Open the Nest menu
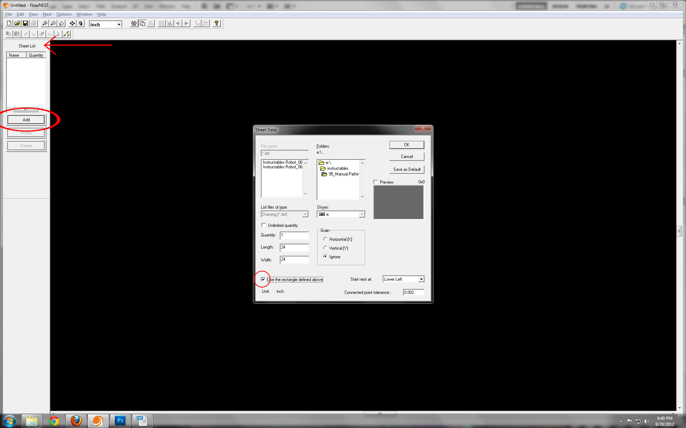Viewport: 686px width, 428px height. point(47,14)
